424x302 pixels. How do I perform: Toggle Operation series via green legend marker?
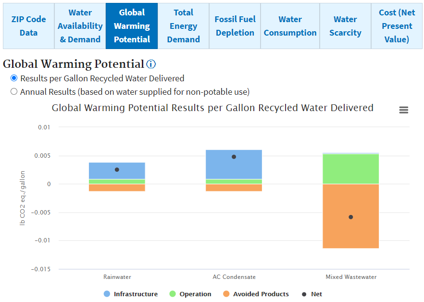point(173,294)
